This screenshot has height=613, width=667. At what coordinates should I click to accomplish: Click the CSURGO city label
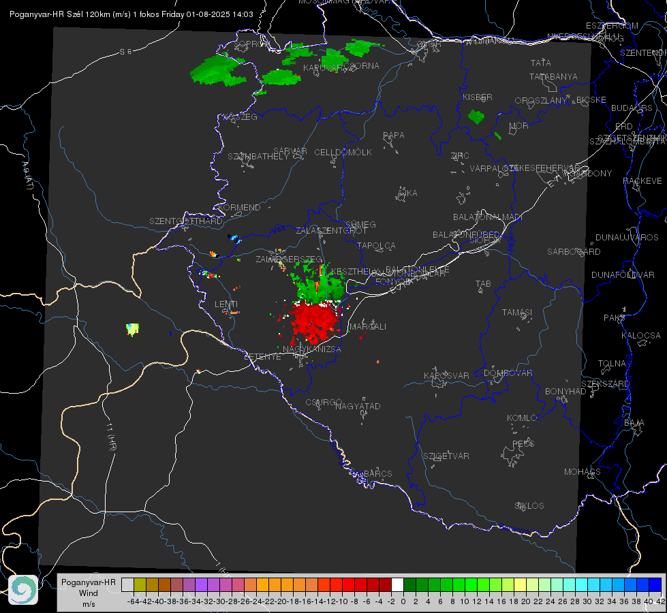pyautogui.click(x=324, y=402)
